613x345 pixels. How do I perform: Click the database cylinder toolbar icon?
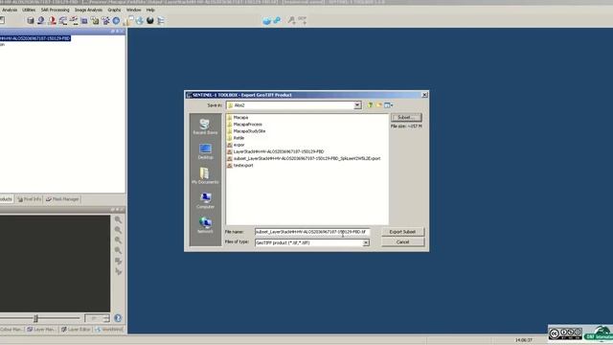click(x=31, y=20)
